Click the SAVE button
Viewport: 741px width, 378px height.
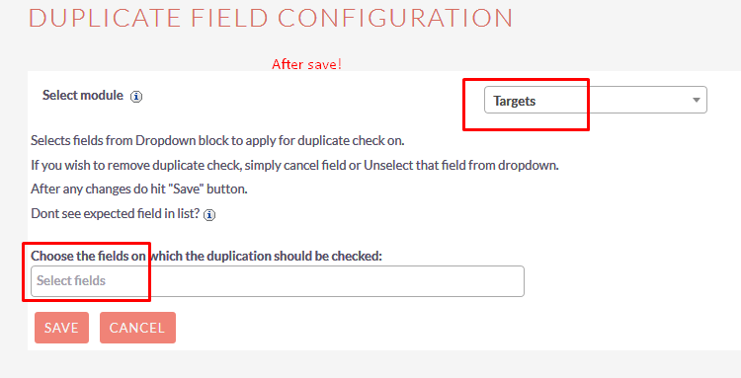coord(61,328)
